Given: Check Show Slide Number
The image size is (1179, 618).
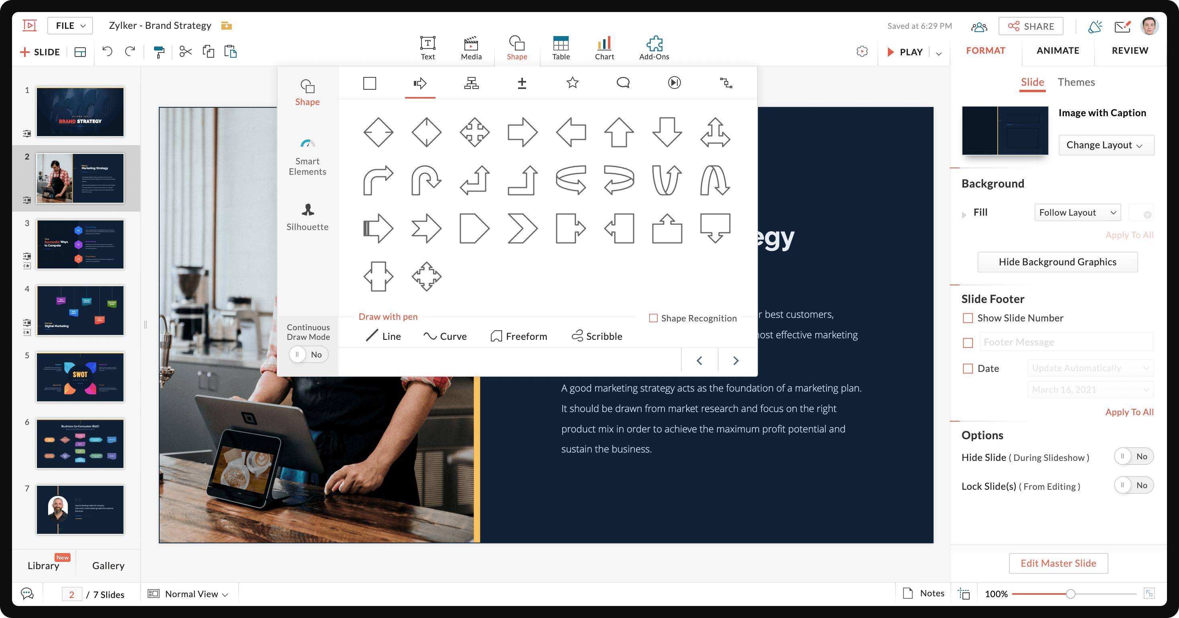Looking at the screenshot, I should tap(968, 318).
